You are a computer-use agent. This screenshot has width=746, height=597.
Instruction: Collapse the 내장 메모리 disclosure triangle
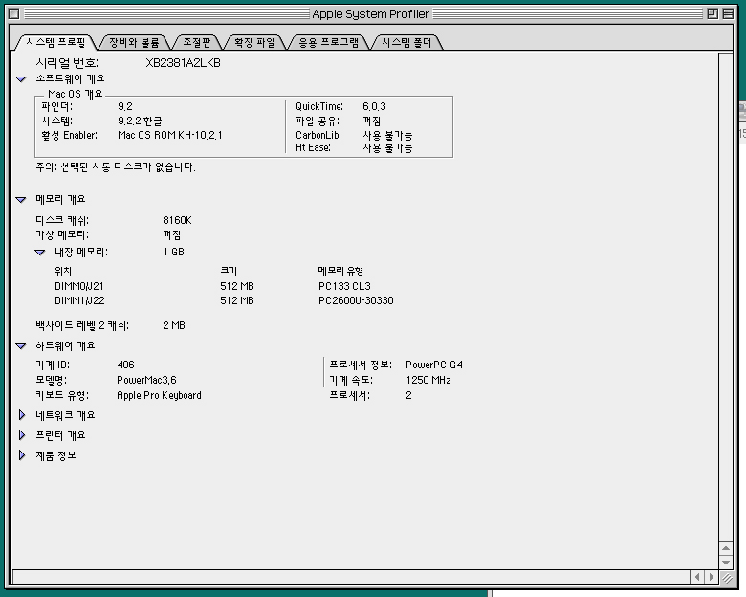(x=40, y=253)
